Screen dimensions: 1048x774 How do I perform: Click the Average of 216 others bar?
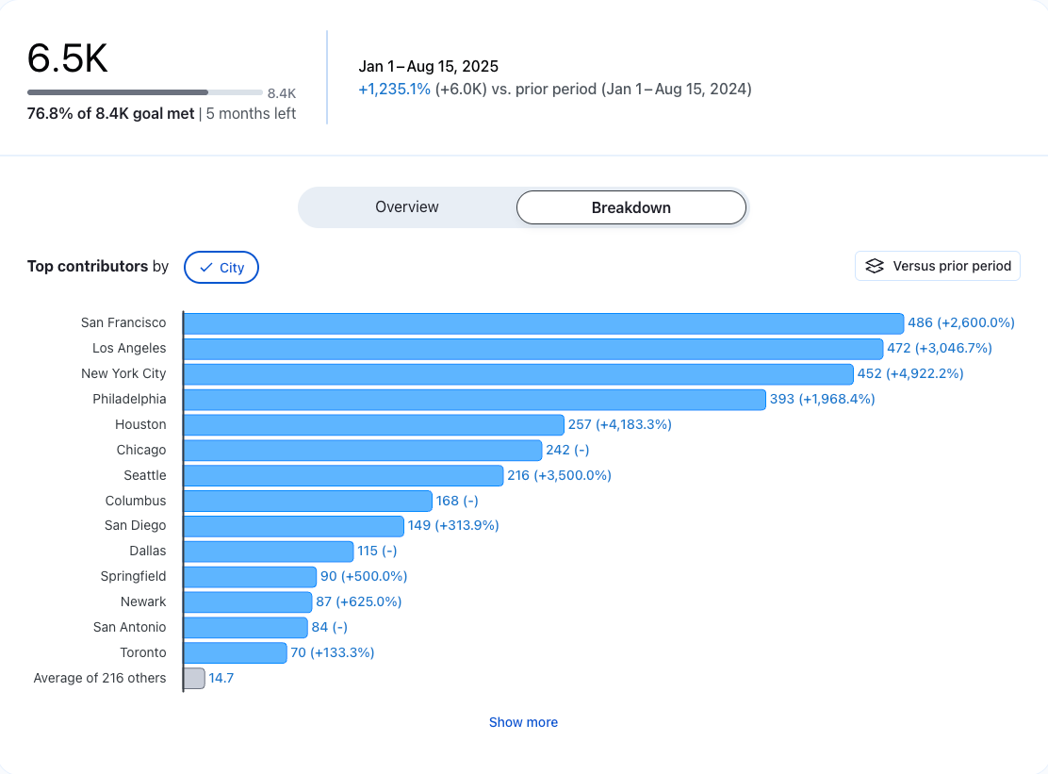[x=193, y=678]
